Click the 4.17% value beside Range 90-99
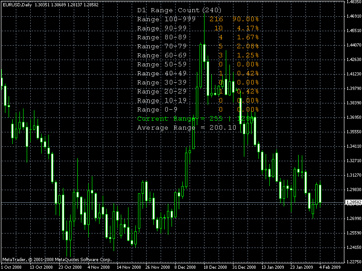The width and height of the screenshot is (362, 271). coord(249,28)
